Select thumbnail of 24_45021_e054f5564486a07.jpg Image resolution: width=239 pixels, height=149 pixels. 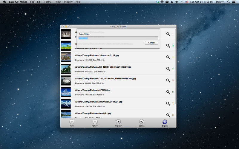pos(66,69)
